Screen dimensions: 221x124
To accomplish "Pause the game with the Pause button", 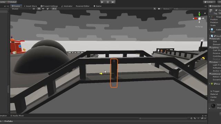I will pos(108,2).
